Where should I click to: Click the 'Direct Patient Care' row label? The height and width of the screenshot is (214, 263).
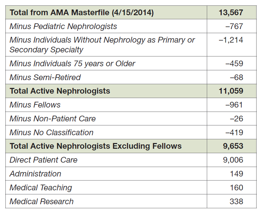coord(43,160)
